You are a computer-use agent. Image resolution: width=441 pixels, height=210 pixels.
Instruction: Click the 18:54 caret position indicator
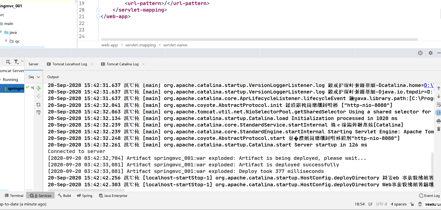pos(360,204)
